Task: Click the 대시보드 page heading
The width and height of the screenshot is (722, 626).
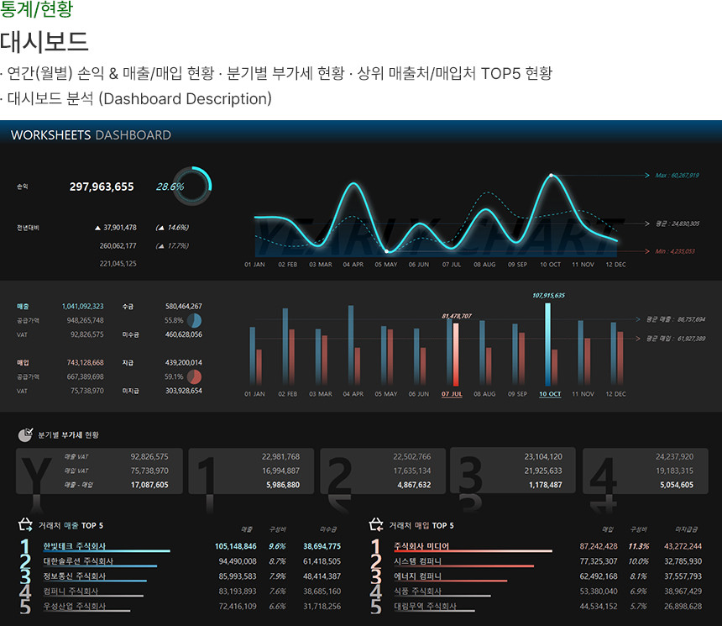Action: [44, 40]
